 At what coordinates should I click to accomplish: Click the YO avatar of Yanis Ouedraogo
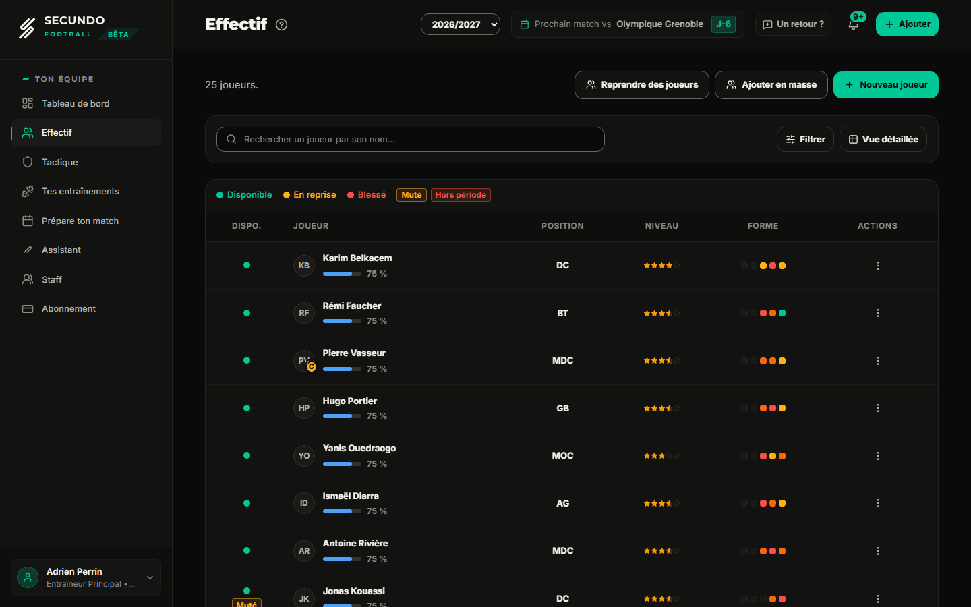304,456
